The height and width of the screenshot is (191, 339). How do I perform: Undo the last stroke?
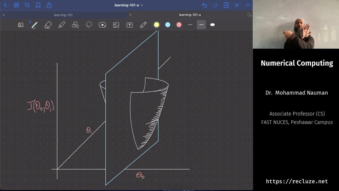pyautogui.click(x=204, y=5)
